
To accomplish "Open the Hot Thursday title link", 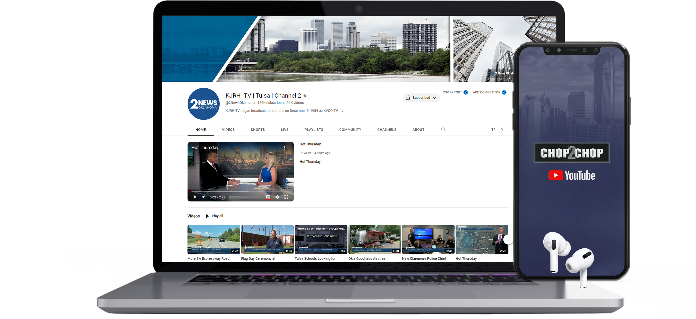I will [x=310, y=144].
